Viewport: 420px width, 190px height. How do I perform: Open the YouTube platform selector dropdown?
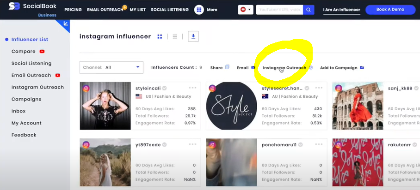pos(246,10)
